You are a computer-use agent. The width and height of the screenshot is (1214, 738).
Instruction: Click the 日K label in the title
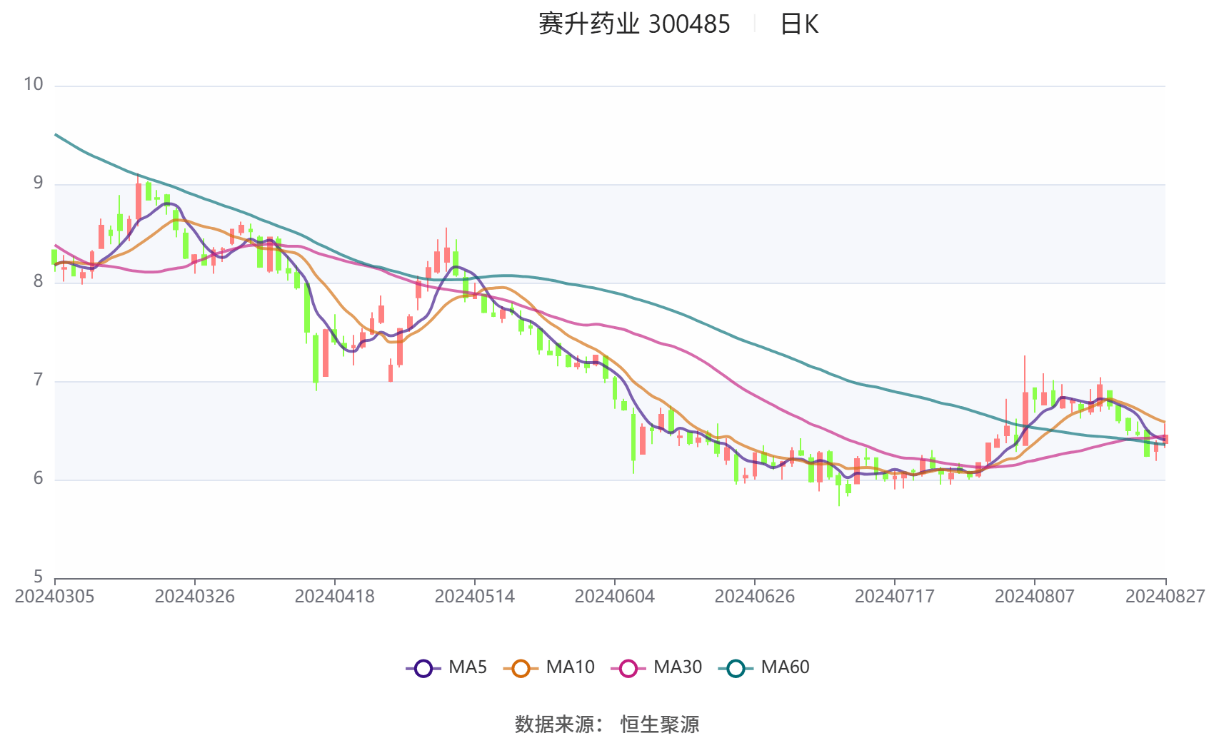point(799,24)
